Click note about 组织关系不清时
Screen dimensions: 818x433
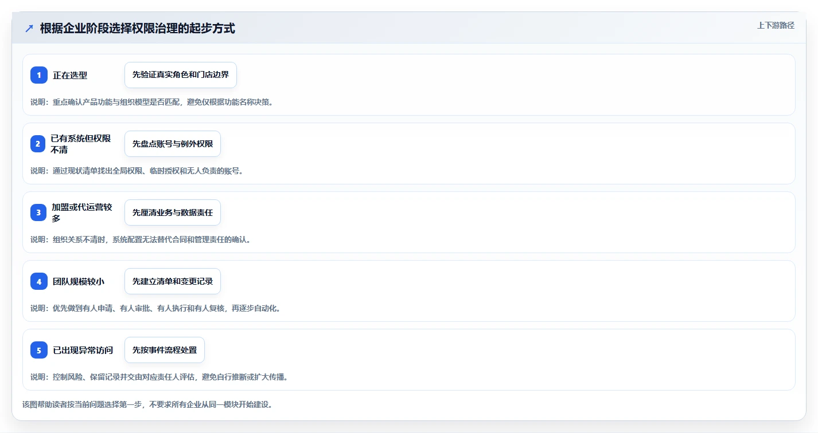141,239
